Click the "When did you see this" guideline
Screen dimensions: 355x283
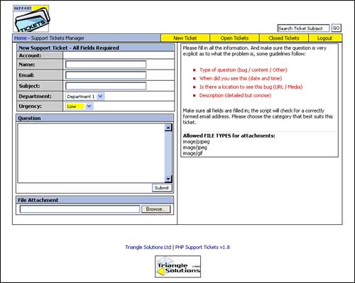[241, 79]
